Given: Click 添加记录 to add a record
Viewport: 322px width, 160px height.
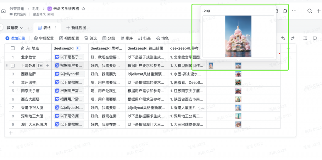Looking at the screenshot, I should [15, 38].
